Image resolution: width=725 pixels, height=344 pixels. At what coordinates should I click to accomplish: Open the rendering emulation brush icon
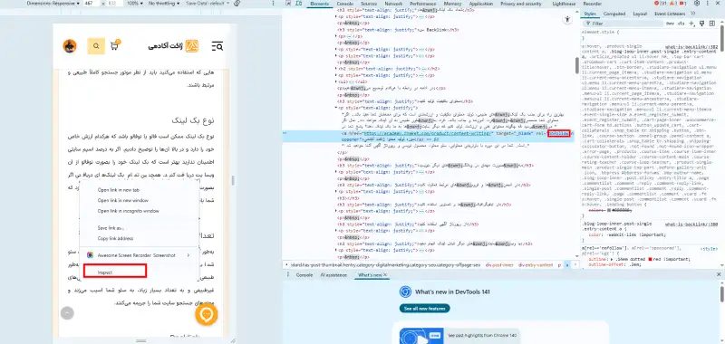coord(701,24)
